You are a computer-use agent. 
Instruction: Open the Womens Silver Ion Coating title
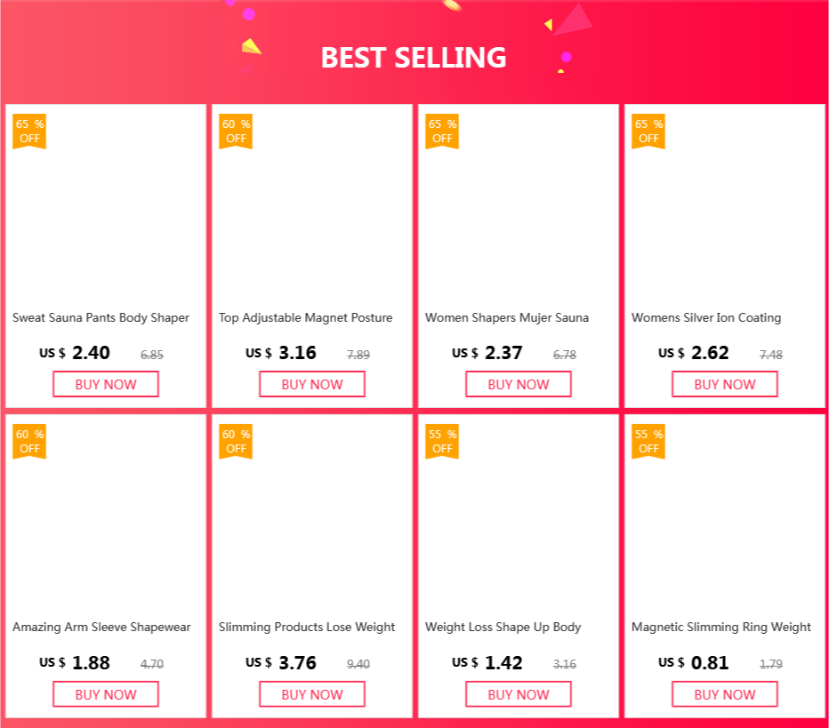706,317
